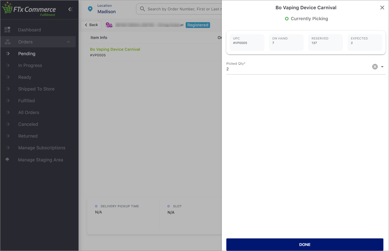Close the Bo Vaping Device Carnival panel

coord(382,8)
